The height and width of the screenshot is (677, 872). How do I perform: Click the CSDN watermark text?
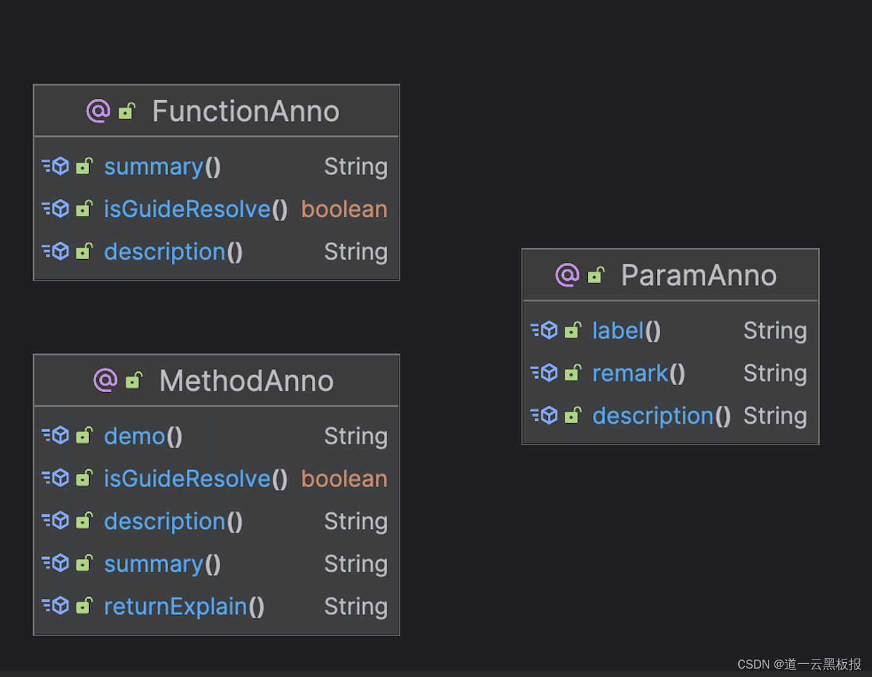(799, 664)
